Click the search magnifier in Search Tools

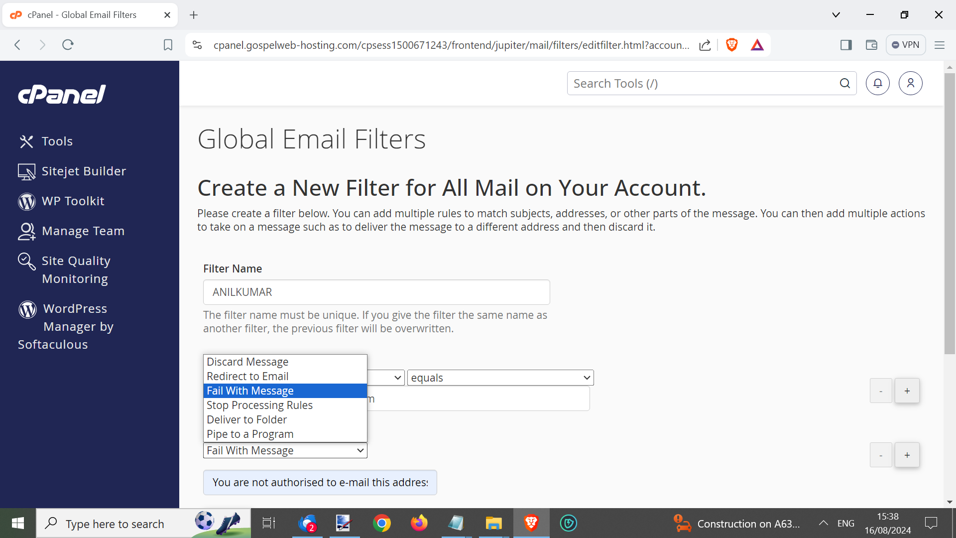pyautogui.click(x=844, y=83)
